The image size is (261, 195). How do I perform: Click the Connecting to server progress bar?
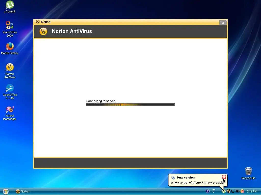(x=130, y=104)
